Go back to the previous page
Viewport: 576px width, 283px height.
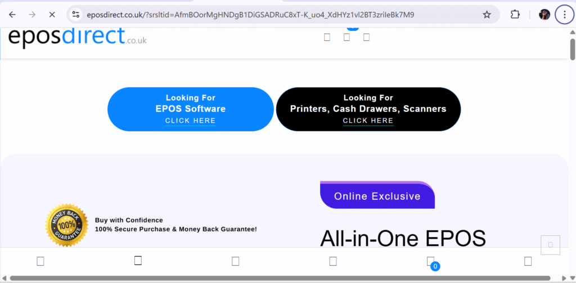coord(12,15)
